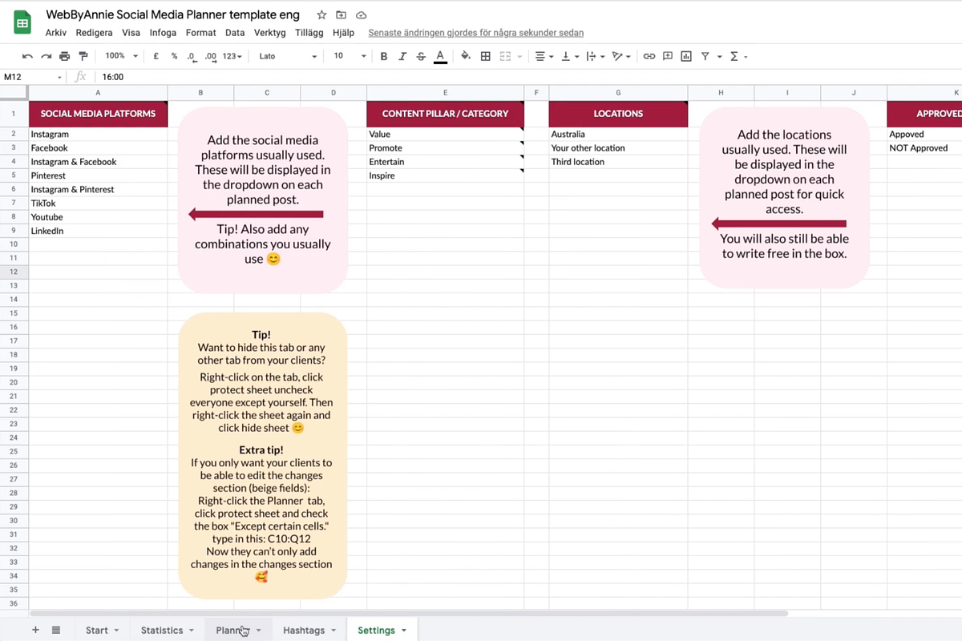
Task: Click the Undo arrow
Action: pyautogui.click(x=27, y=56)
